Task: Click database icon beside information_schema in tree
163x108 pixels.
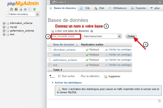Action: [x=8, y=23]
